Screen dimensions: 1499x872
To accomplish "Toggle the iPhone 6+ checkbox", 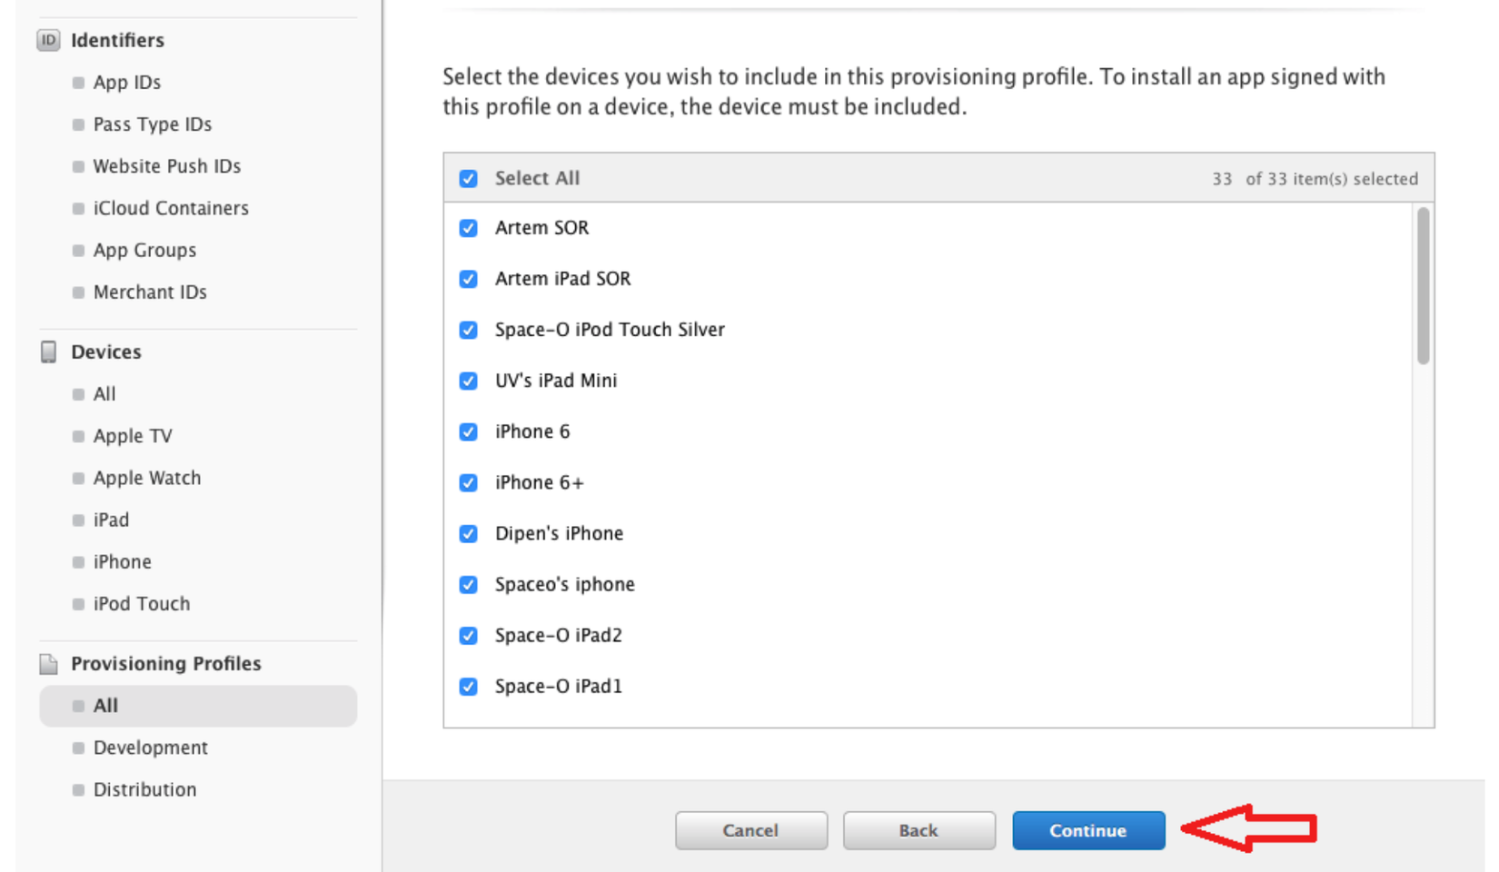I will [468, 482].
